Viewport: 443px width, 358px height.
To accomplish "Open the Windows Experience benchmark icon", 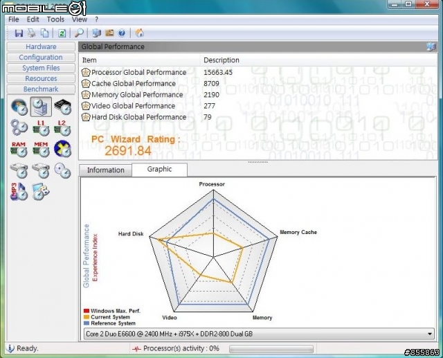I will click(19, 107).
